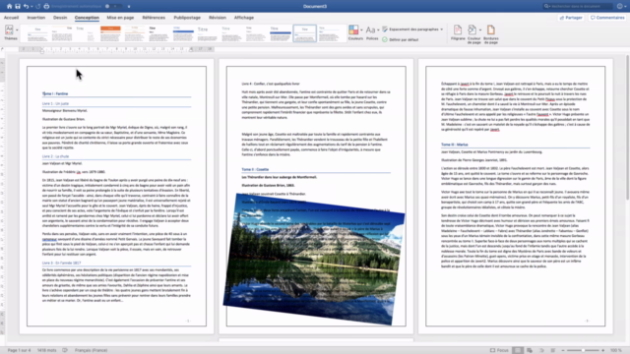This screenshot has width=630, height=354.
Task: Expand the Polices dropdown arrow
Action: click(x=378, y=30)
